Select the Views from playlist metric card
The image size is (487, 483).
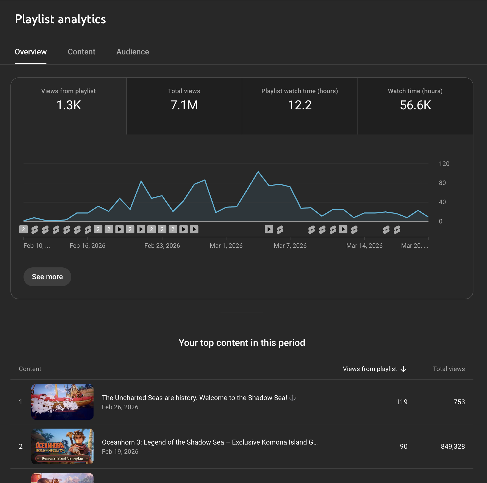tap(68, 105)
